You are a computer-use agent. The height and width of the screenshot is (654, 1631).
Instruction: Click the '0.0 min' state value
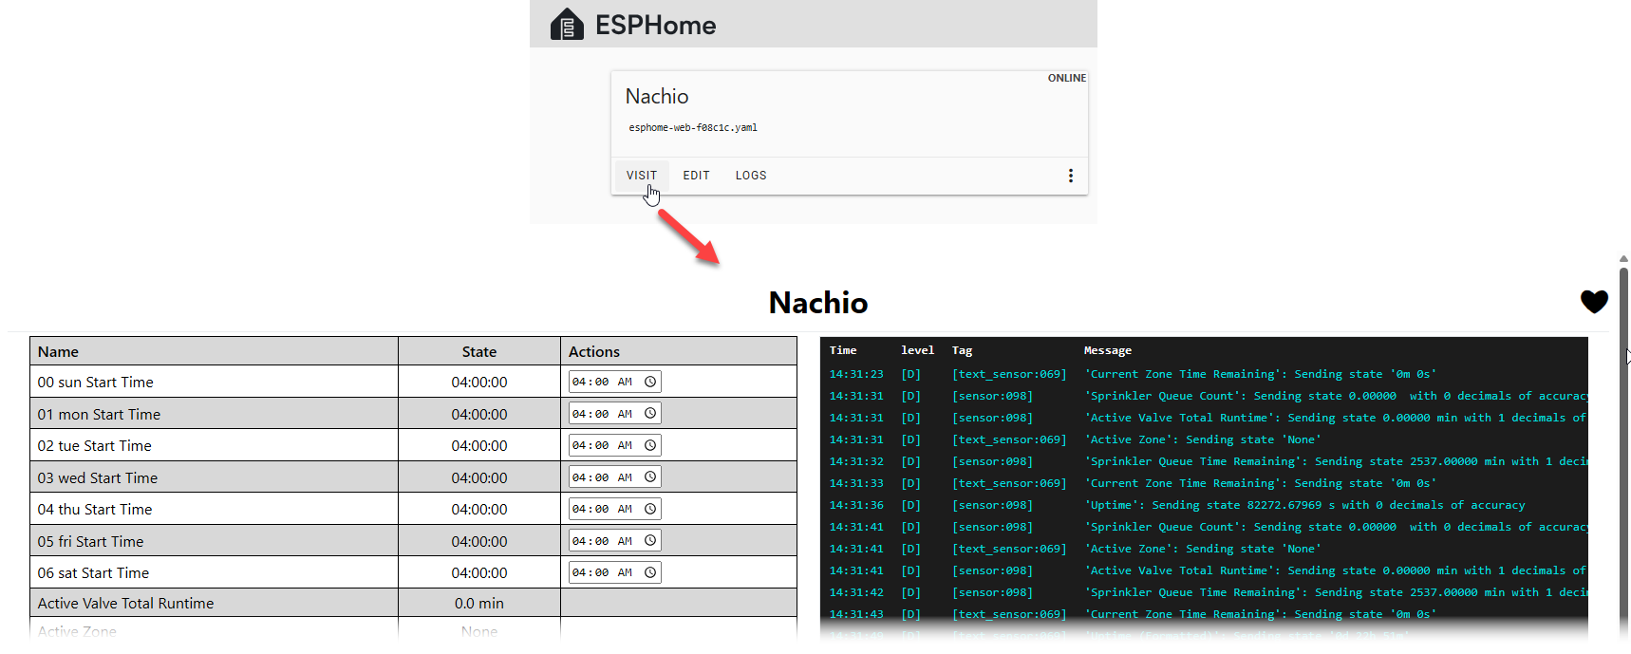(x=479, y=603)
